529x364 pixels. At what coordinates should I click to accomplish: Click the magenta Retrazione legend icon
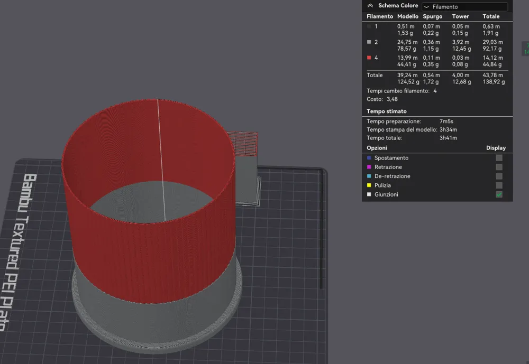369,166
